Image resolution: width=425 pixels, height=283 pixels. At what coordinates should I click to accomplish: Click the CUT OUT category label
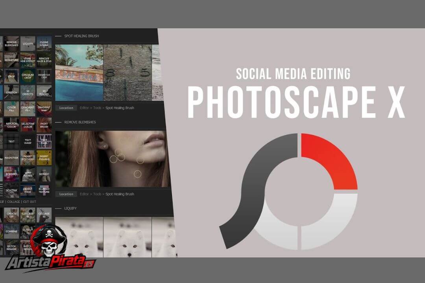pyautogui.click(x=30, y=202)
